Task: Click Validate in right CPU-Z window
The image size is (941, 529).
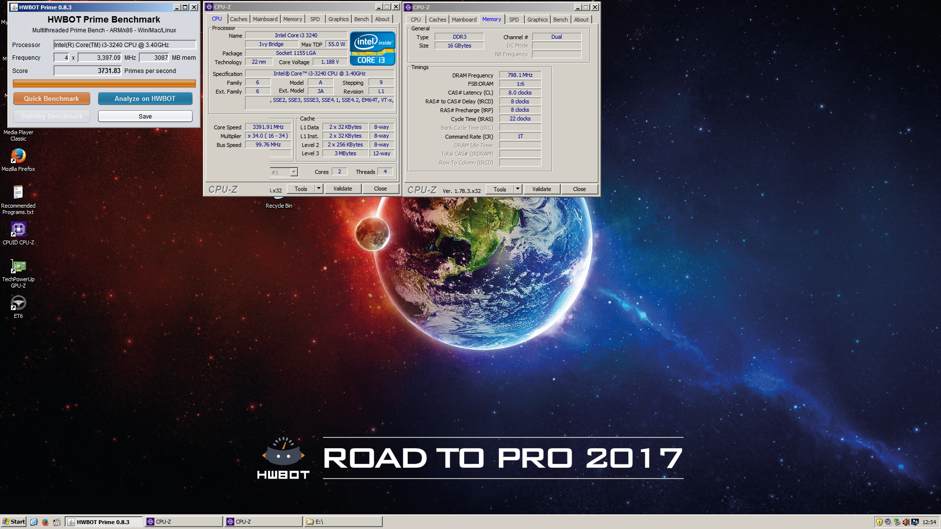Action: click(542, 189)
